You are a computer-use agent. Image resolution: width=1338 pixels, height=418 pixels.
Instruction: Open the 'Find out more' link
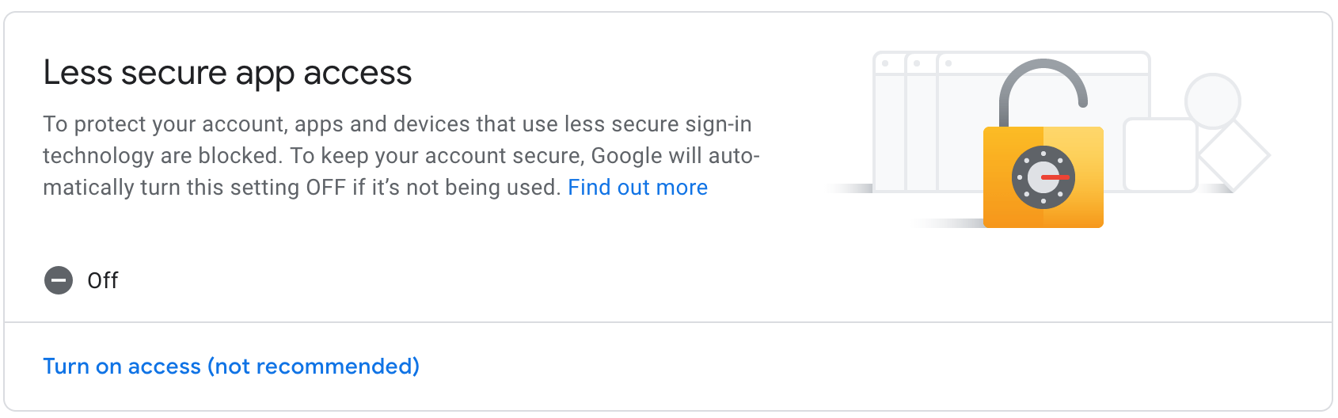click(637, 188)
